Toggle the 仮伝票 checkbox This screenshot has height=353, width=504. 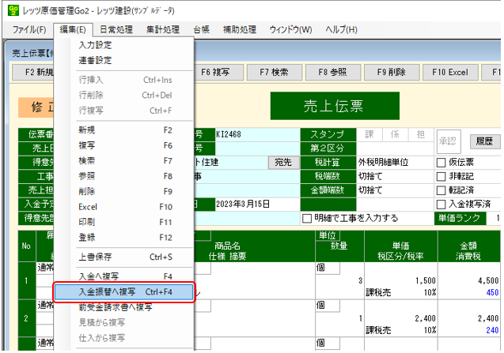441,163
